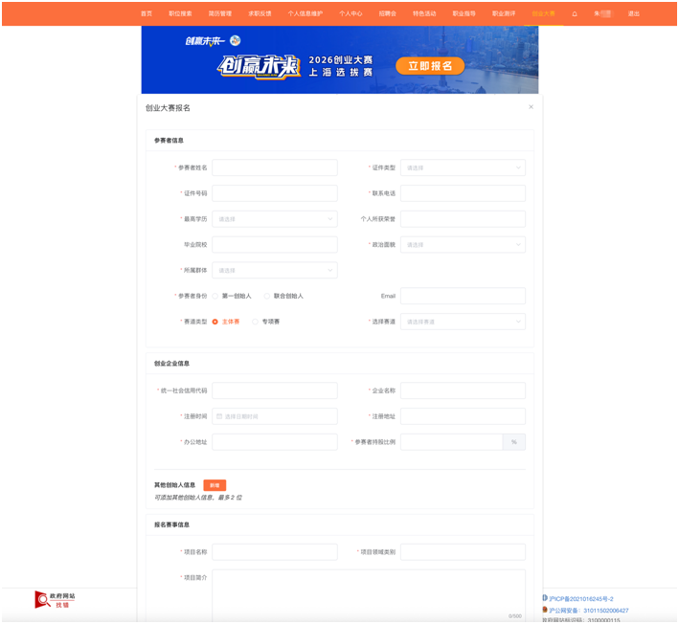Click the 立即报名 banner button
679x624 pixels.
(x=430, y=66)
